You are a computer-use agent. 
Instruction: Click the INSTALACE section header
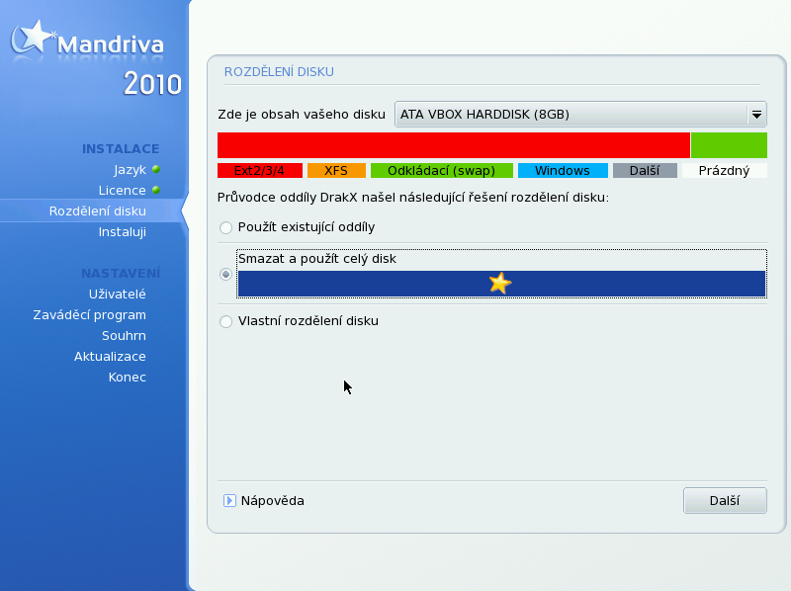(x=121, y=149)
